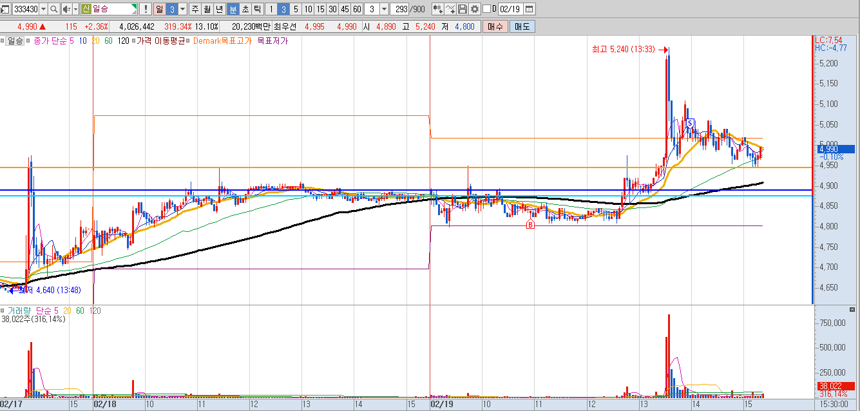This screenshot has height=411, width=860.
Task: Select the 5-minute interval button
Action: point(295,9)
